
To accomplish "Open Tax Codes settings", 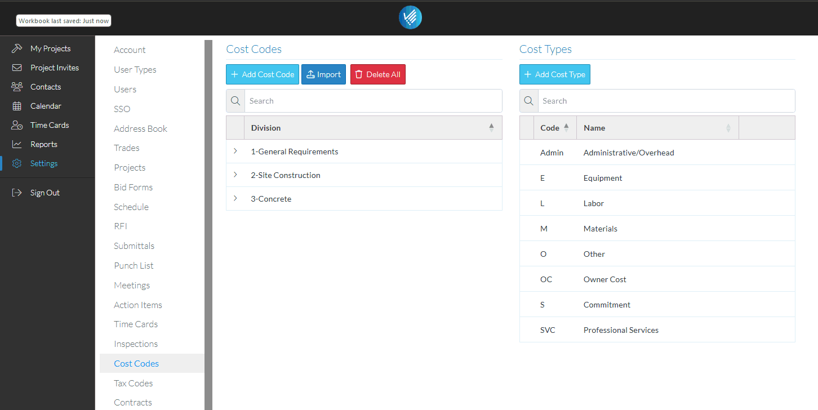I will tap(133, 384).
